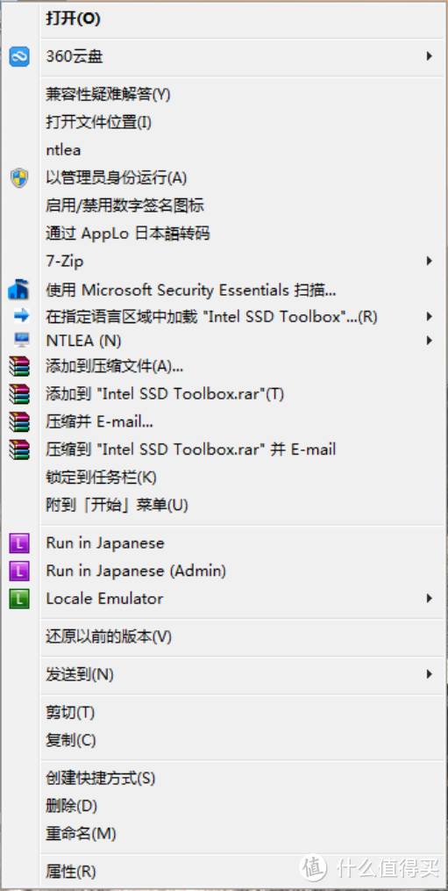This screenshot has width=448, height=891.
Task: Click WinRAR icon beside 压缩并 E-mail...
Action: [x=18, y=421]
